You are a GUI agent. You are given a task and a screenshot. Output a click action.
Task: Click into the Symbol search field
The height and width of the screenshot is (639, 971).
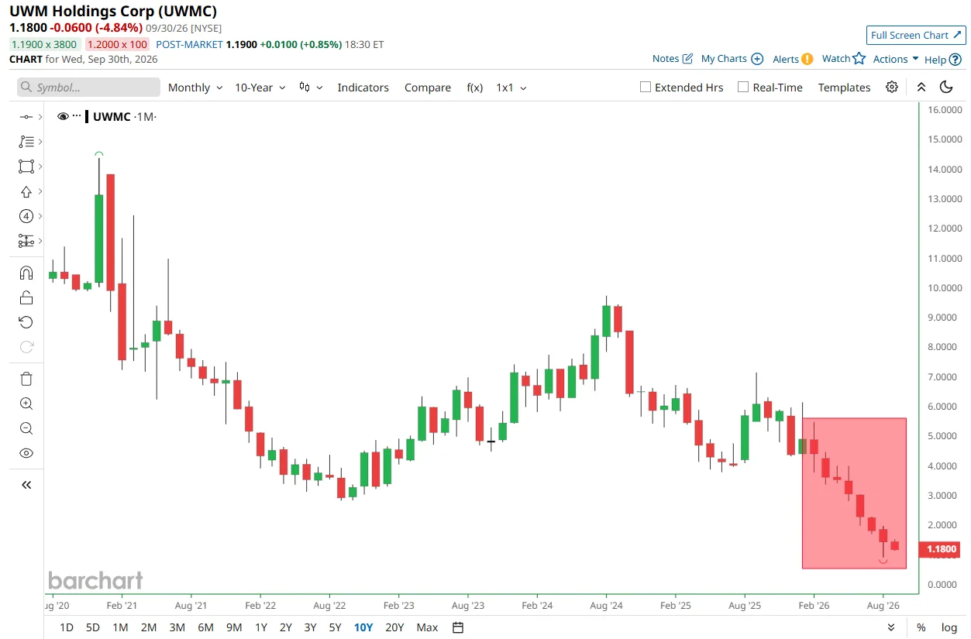(x=88, y=88)
